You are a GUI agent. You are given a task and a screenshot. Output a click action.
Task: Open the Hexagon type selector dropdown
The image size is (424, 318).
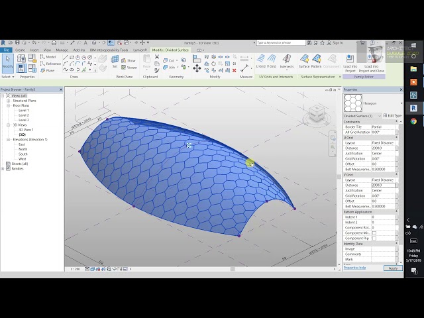[401, 103]
